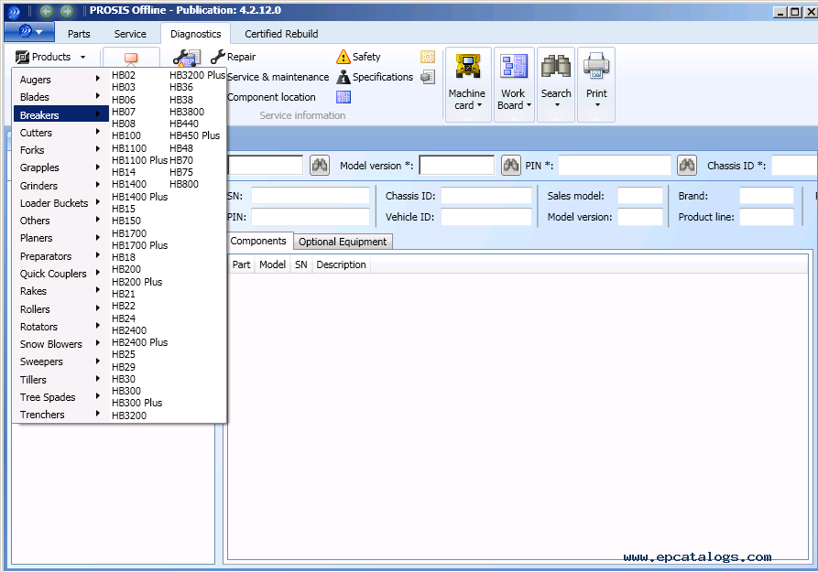Viewport: 818px width, 572px height.
Task: Choose breaker model HB1400
Action: 129,184
